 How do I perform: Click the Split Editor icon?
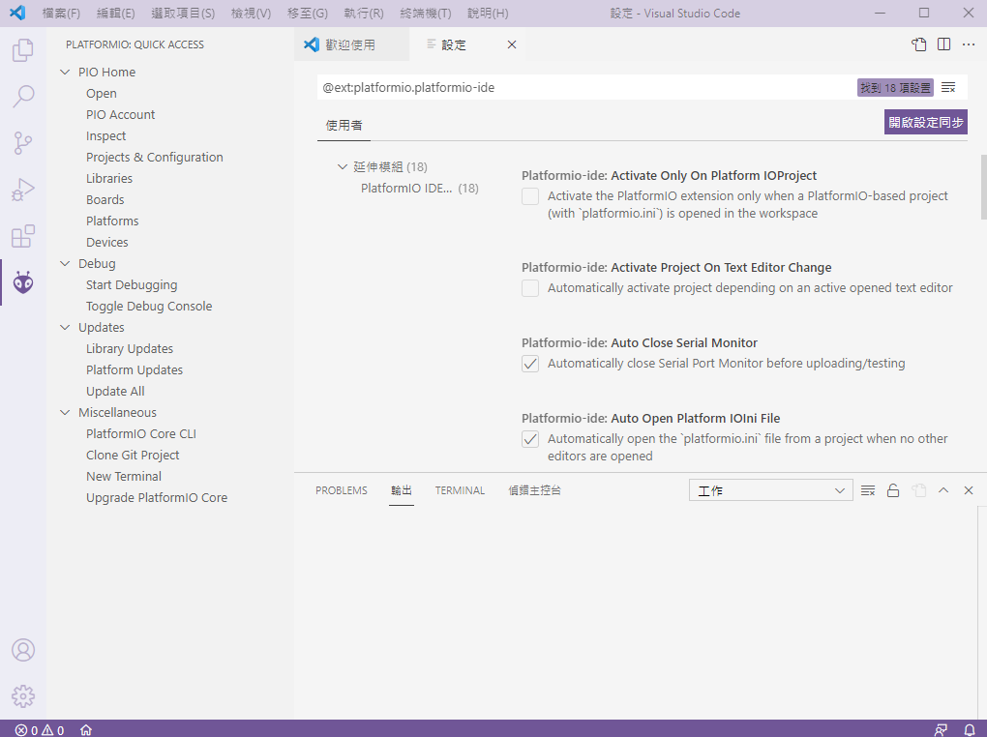click(943, 44)
